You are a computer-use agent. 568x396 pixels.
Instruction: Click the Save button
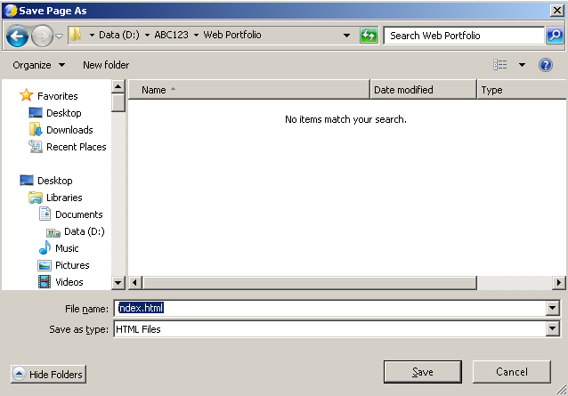click(x=422, y=372)
